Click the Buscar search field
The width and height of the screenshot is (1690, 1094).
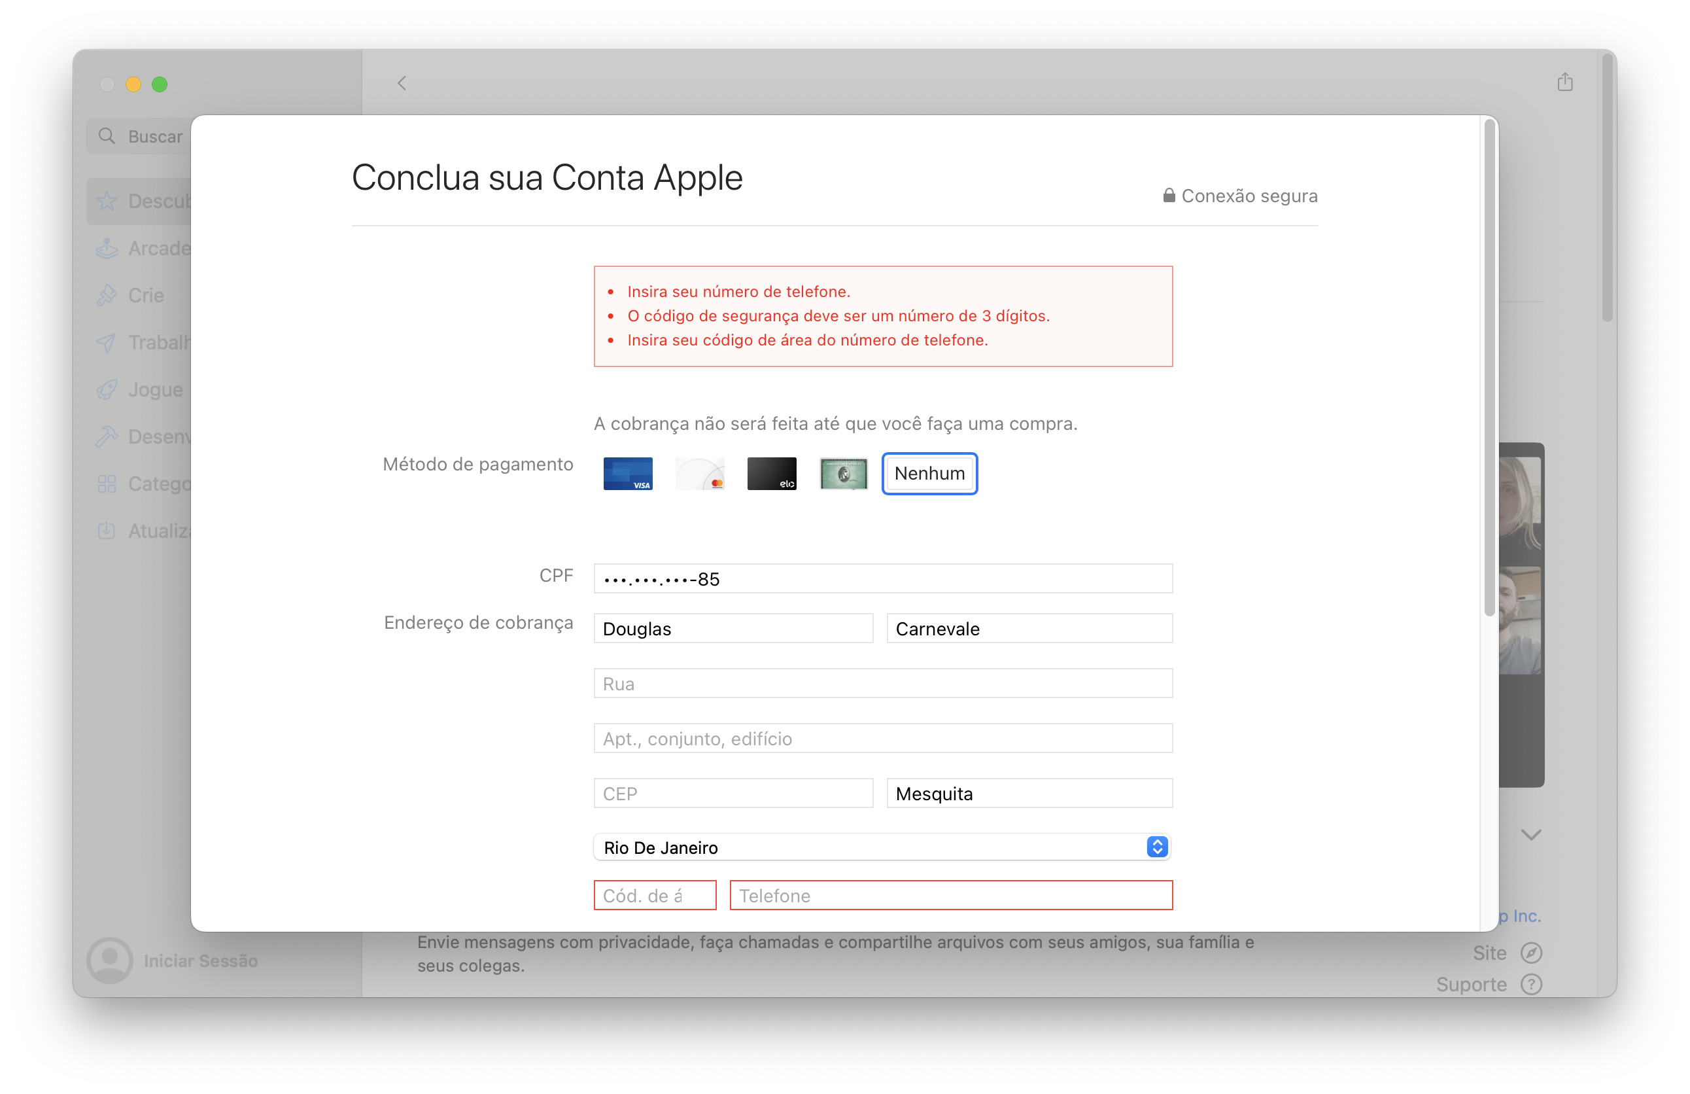(152, 135)
